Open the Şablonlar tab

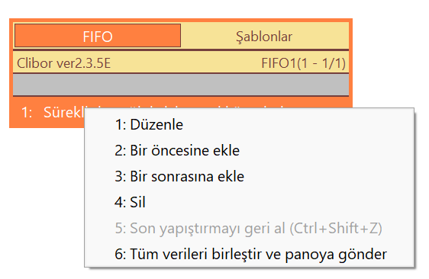265,36
